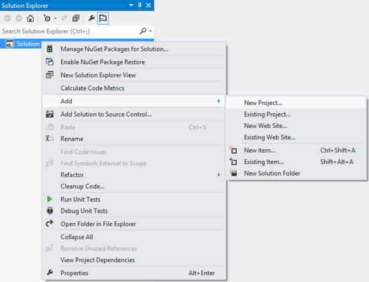Screen dimensions: 369x282
Task: Open the Solution Explorer window position dropdown
Action: [x=131, y=5]
